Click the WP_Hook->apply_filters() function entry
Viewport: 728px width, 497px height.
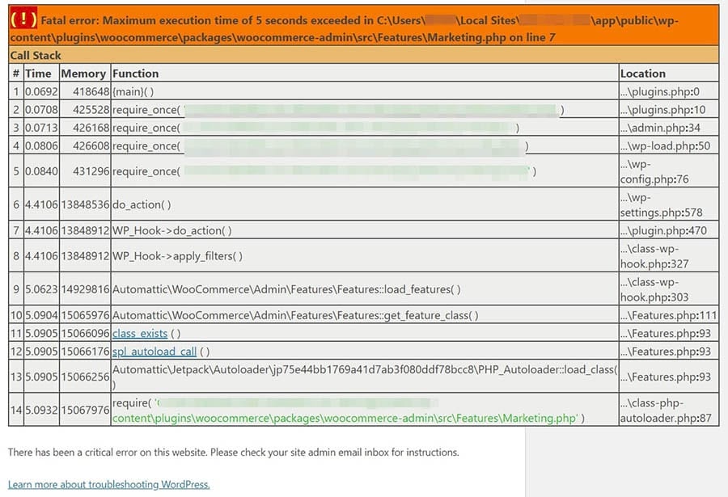pos(177,256)
